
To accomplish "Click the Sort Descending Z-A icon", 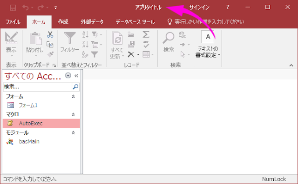I will (x=85, y=45).
